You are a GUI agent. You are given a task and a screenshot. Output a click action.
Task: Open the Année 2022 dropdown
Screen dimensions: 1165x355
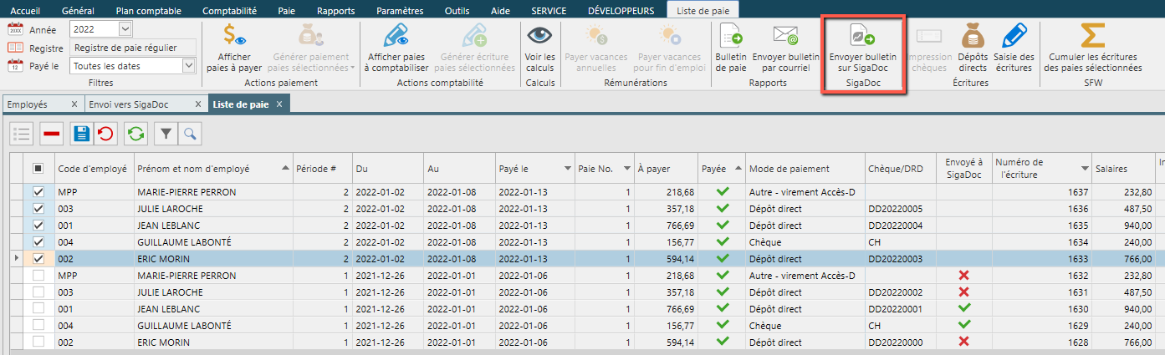(125, 29)
